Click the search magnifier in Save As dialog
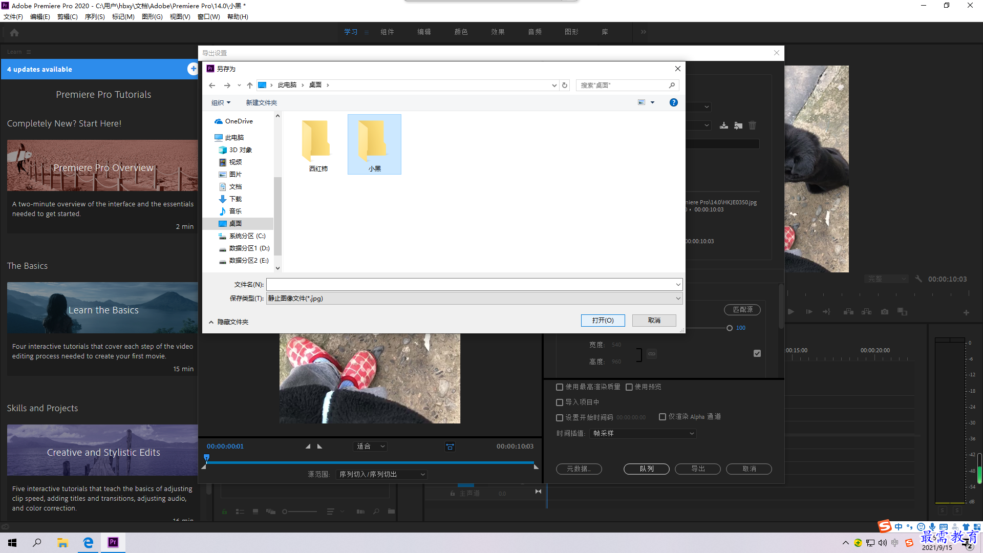The image size is (983, 553). tap(672, 85)
